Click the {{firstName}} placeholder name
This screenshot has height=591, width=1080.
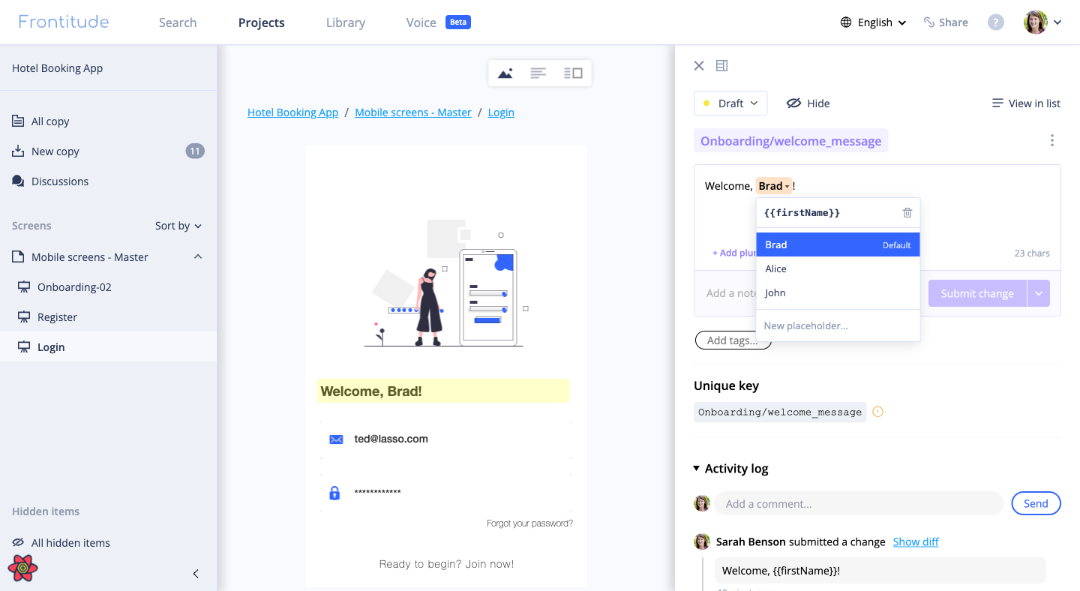pos(802,213)
